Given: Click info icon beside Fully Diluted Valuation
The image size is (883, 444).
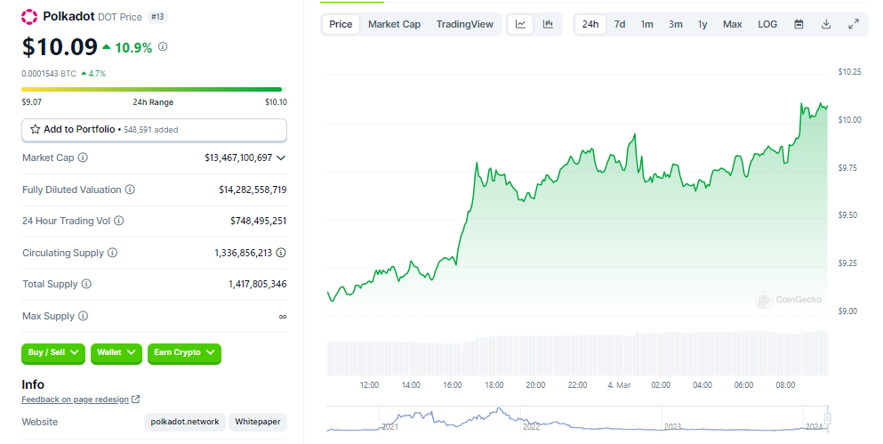Looking at the screenshot, I should [x=130, y=190].
